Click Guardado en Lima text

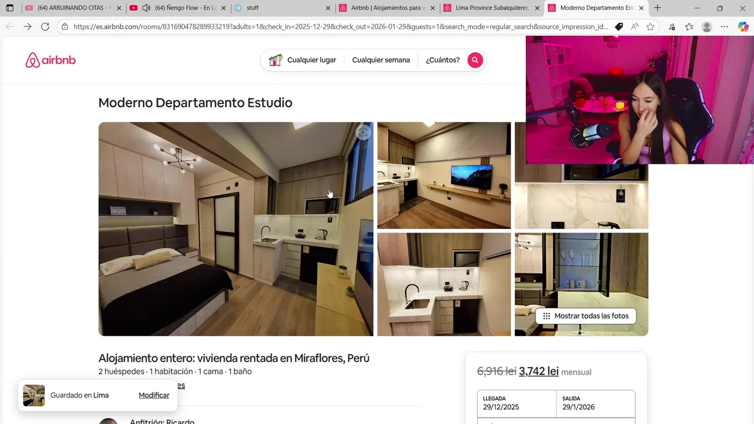(80, 395)
